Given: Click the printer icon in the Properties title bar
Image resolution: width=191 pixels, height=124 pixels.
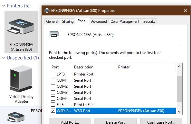Looking at the screenshot, I should pos(47,11).
